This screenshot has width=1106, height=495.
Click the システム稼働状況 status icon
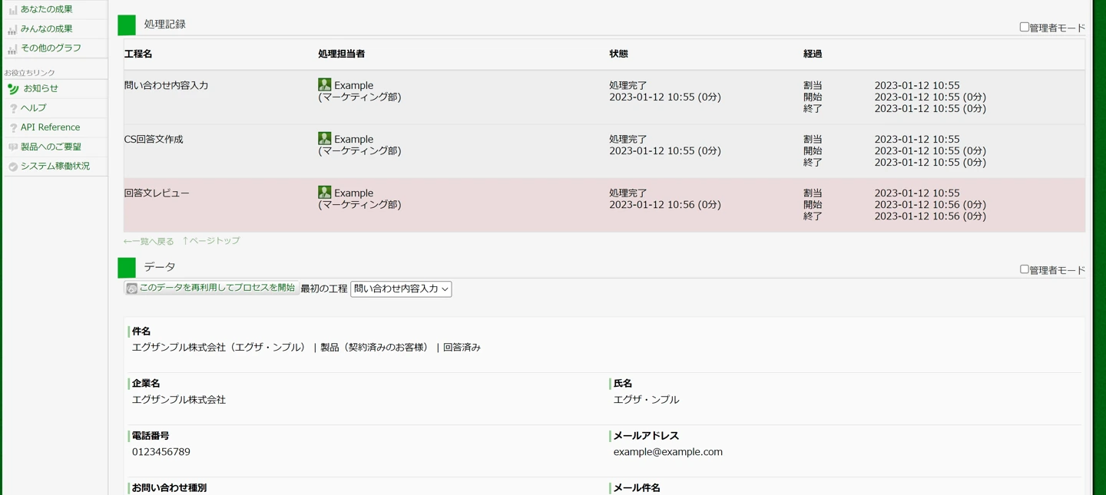tap(13, 167)
